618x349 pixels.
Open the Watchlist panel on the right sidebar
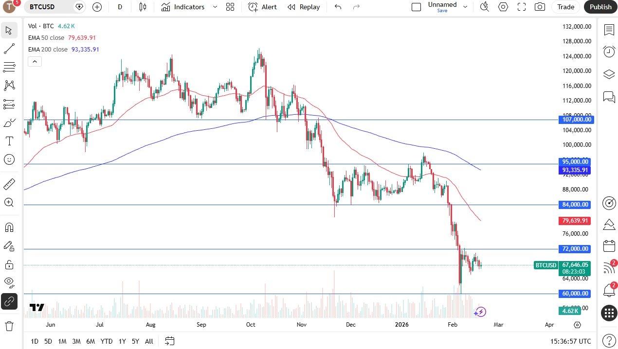[x=609, y=30]
